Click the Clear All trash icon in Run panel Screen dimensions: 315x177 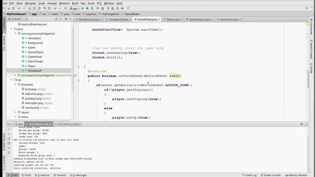point(9,153)
